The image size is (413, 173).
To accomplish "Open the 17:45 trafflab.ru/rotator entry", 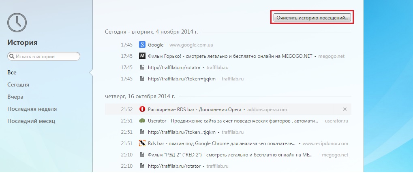I will (x=174, y=68).
